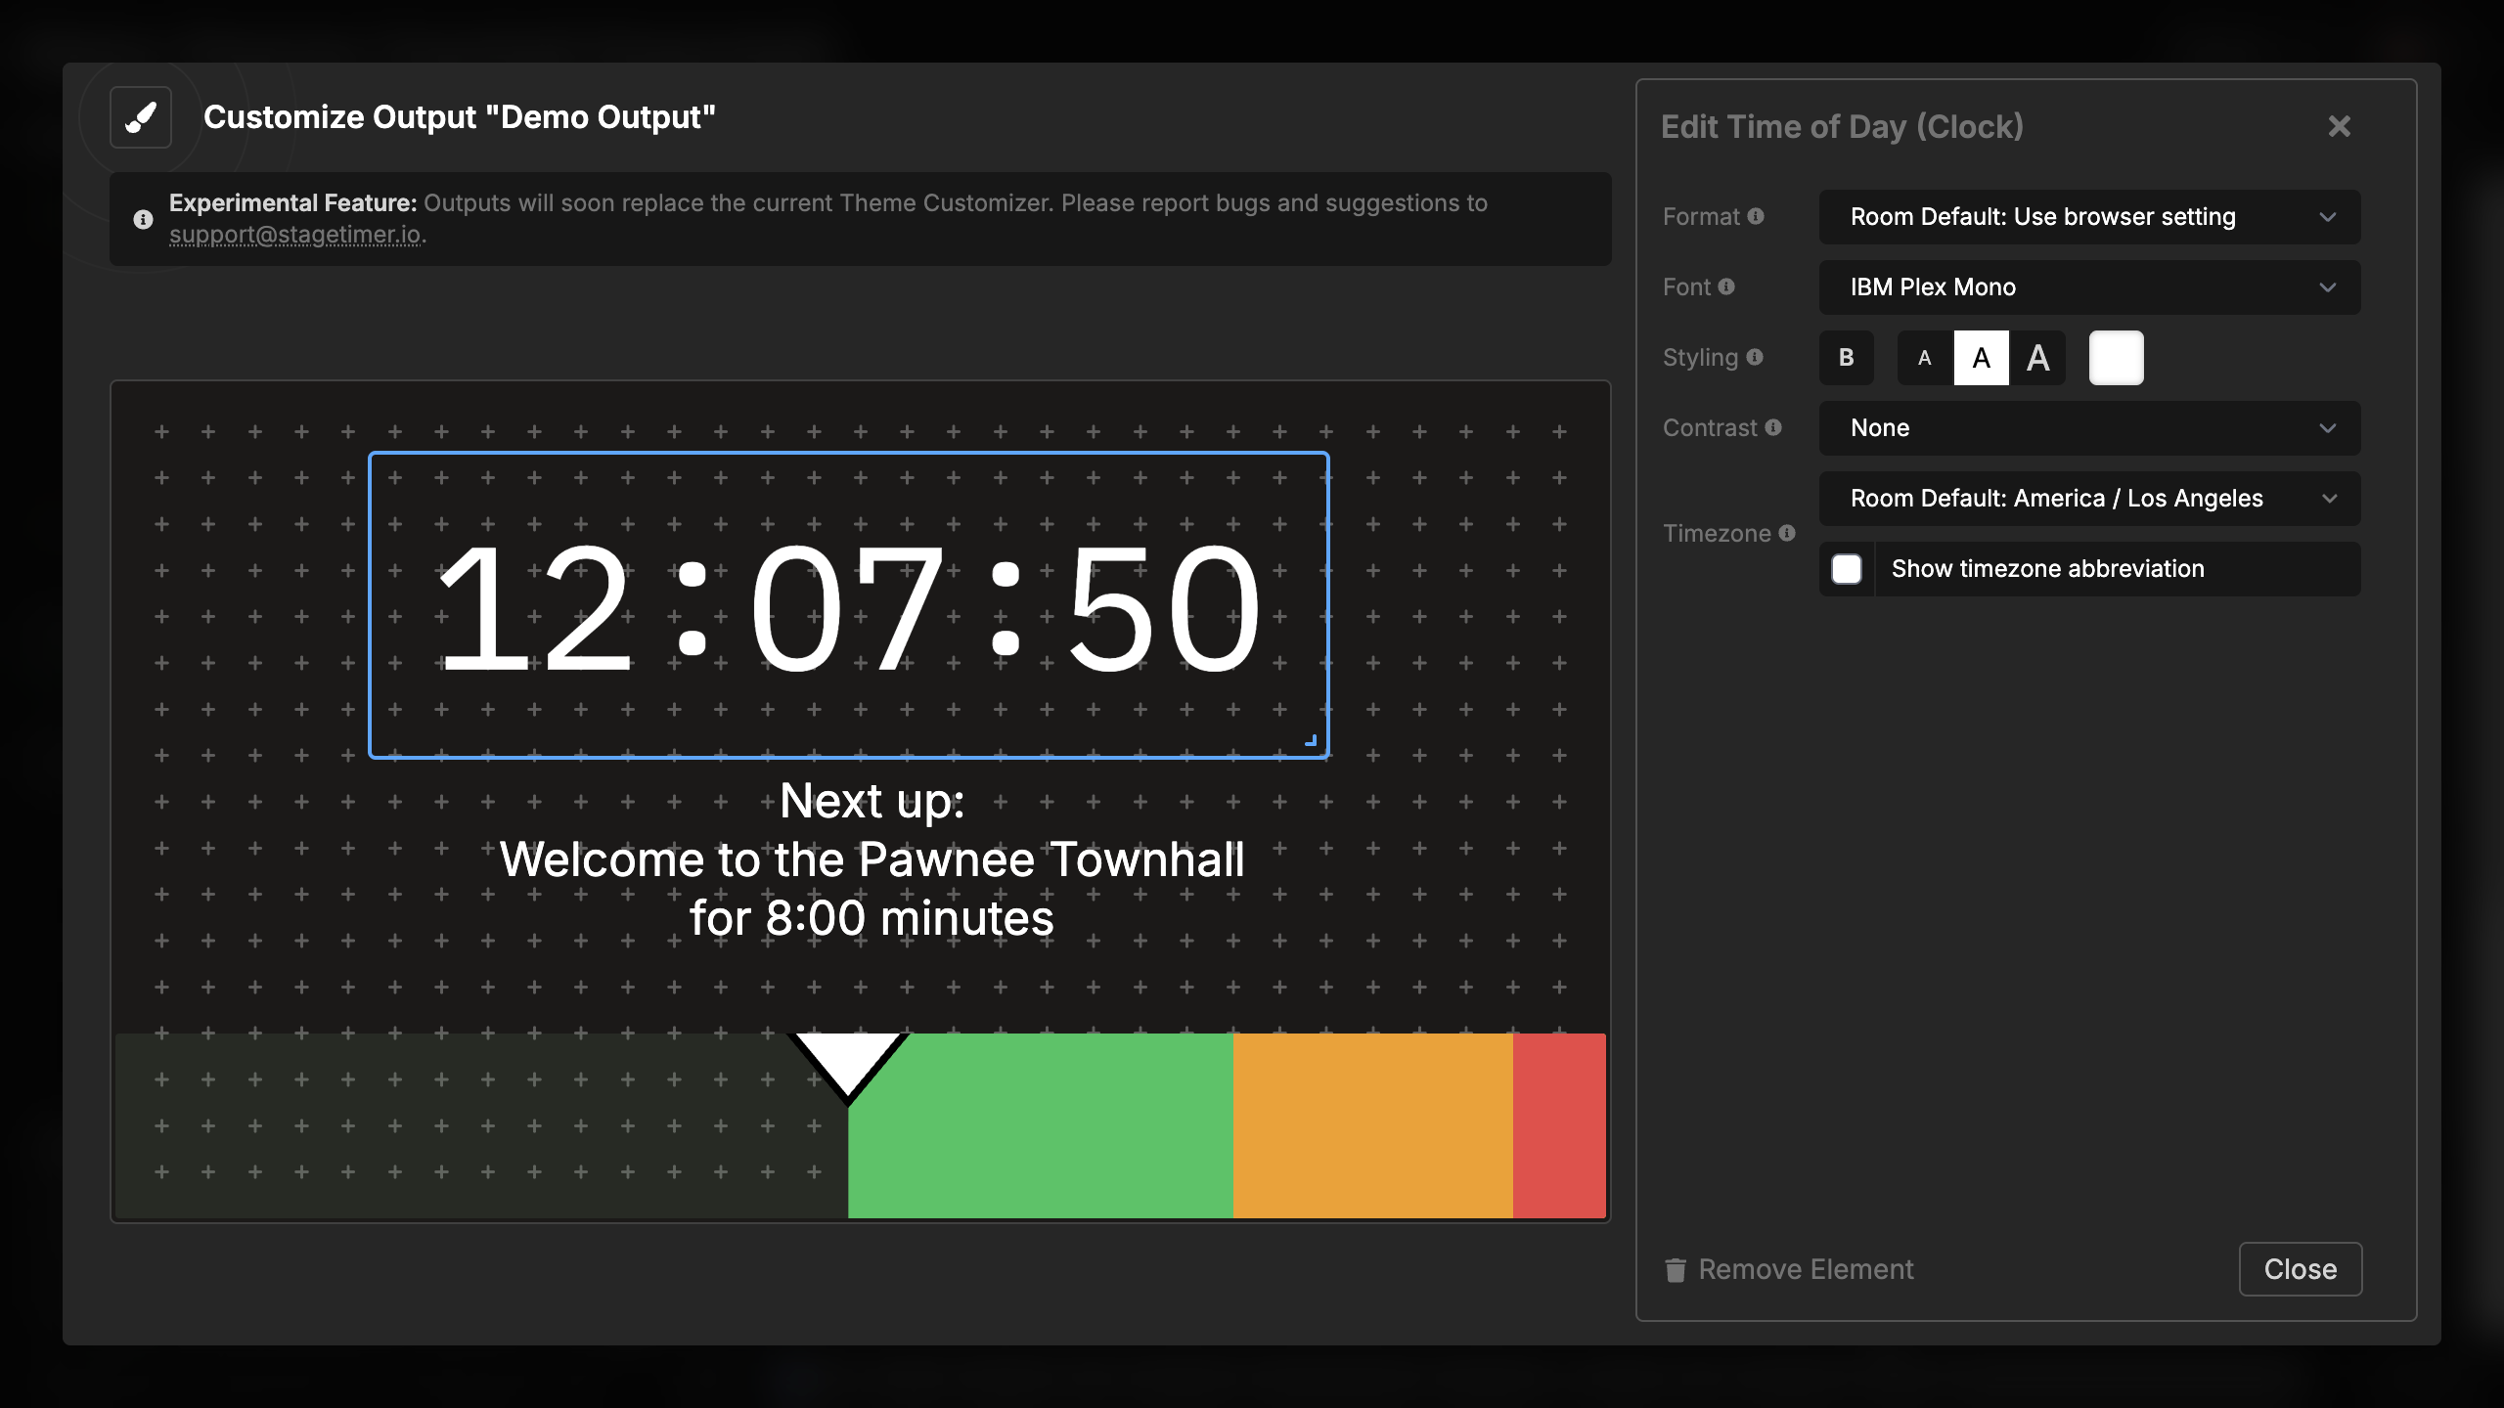
Task: Open the timezone dropdown for America / Los Angeles
Action: [2088, 498]
